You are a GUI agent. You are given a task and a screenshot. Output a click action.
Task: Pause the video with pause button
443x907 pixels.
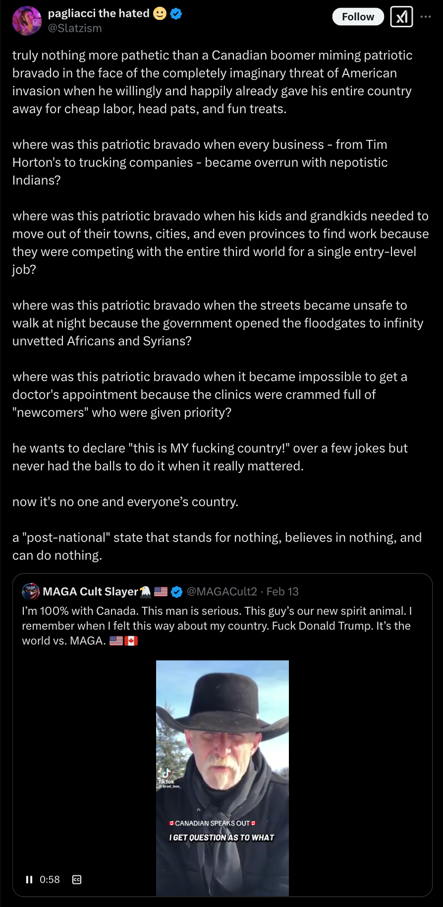click(29, 880)
